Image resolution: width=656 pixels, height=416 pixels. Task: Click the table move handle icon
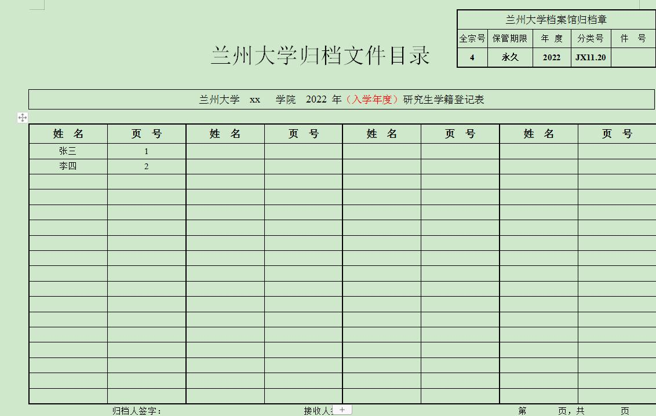(x=23, y=118)
